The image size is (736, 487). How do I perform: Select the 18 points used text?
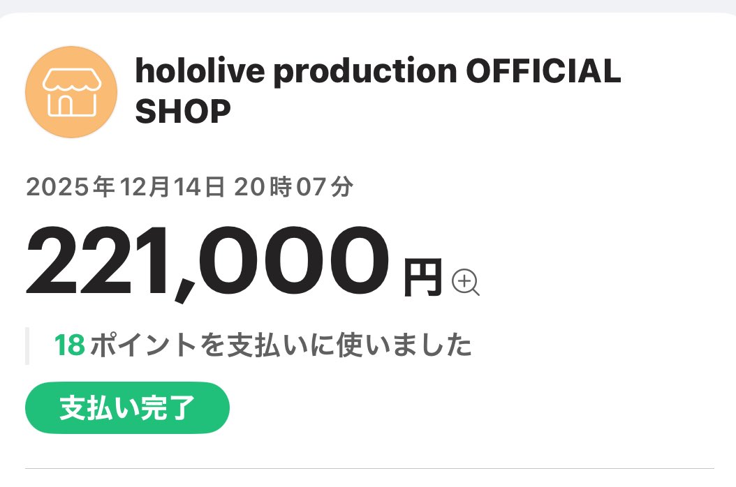pyautogui.click(x=68, y=343)
